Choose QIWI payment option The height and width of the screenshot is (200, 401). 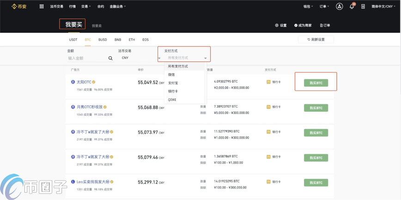pos(184,99)
